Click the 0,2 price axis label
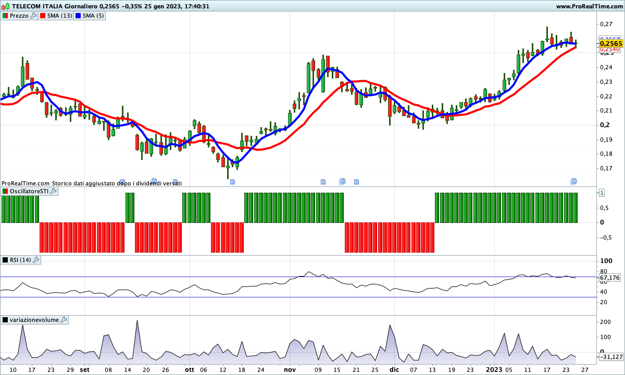 click(604, 125)
